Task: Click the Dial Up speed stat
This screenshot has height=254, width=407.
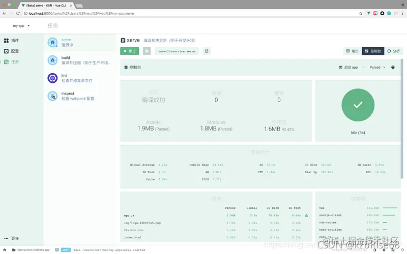Action: [x=319, y=172]
